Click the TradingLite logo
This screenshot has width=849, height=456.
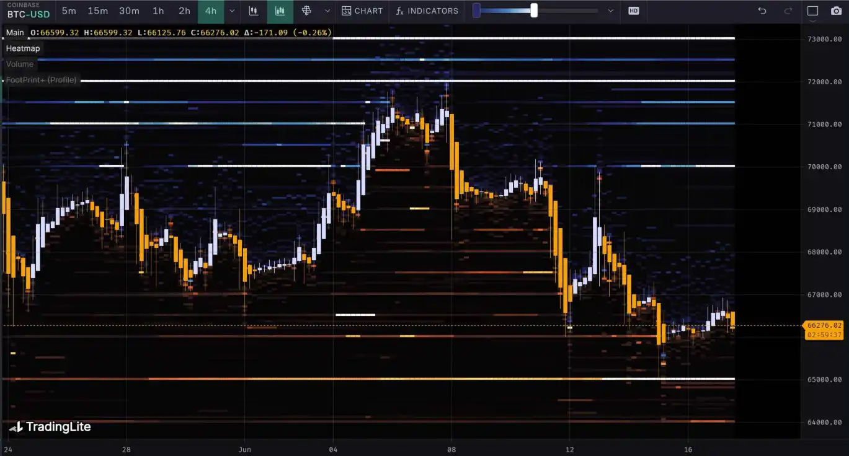tap(50, 427)
